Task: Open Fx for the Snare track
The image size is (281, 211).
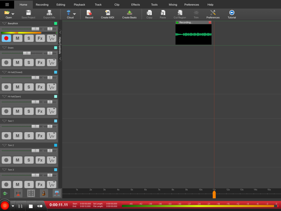Action: coord(40,63)
